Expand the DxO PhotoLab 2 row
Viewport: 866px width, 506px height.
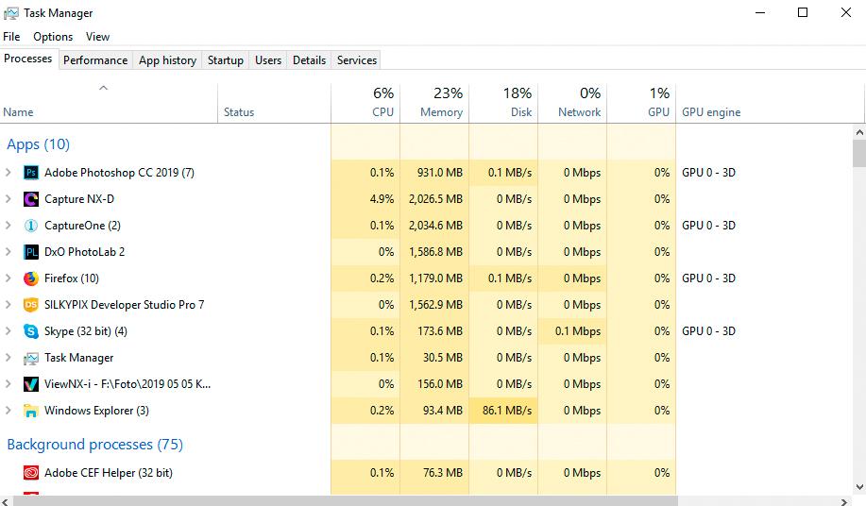[8, 252]
